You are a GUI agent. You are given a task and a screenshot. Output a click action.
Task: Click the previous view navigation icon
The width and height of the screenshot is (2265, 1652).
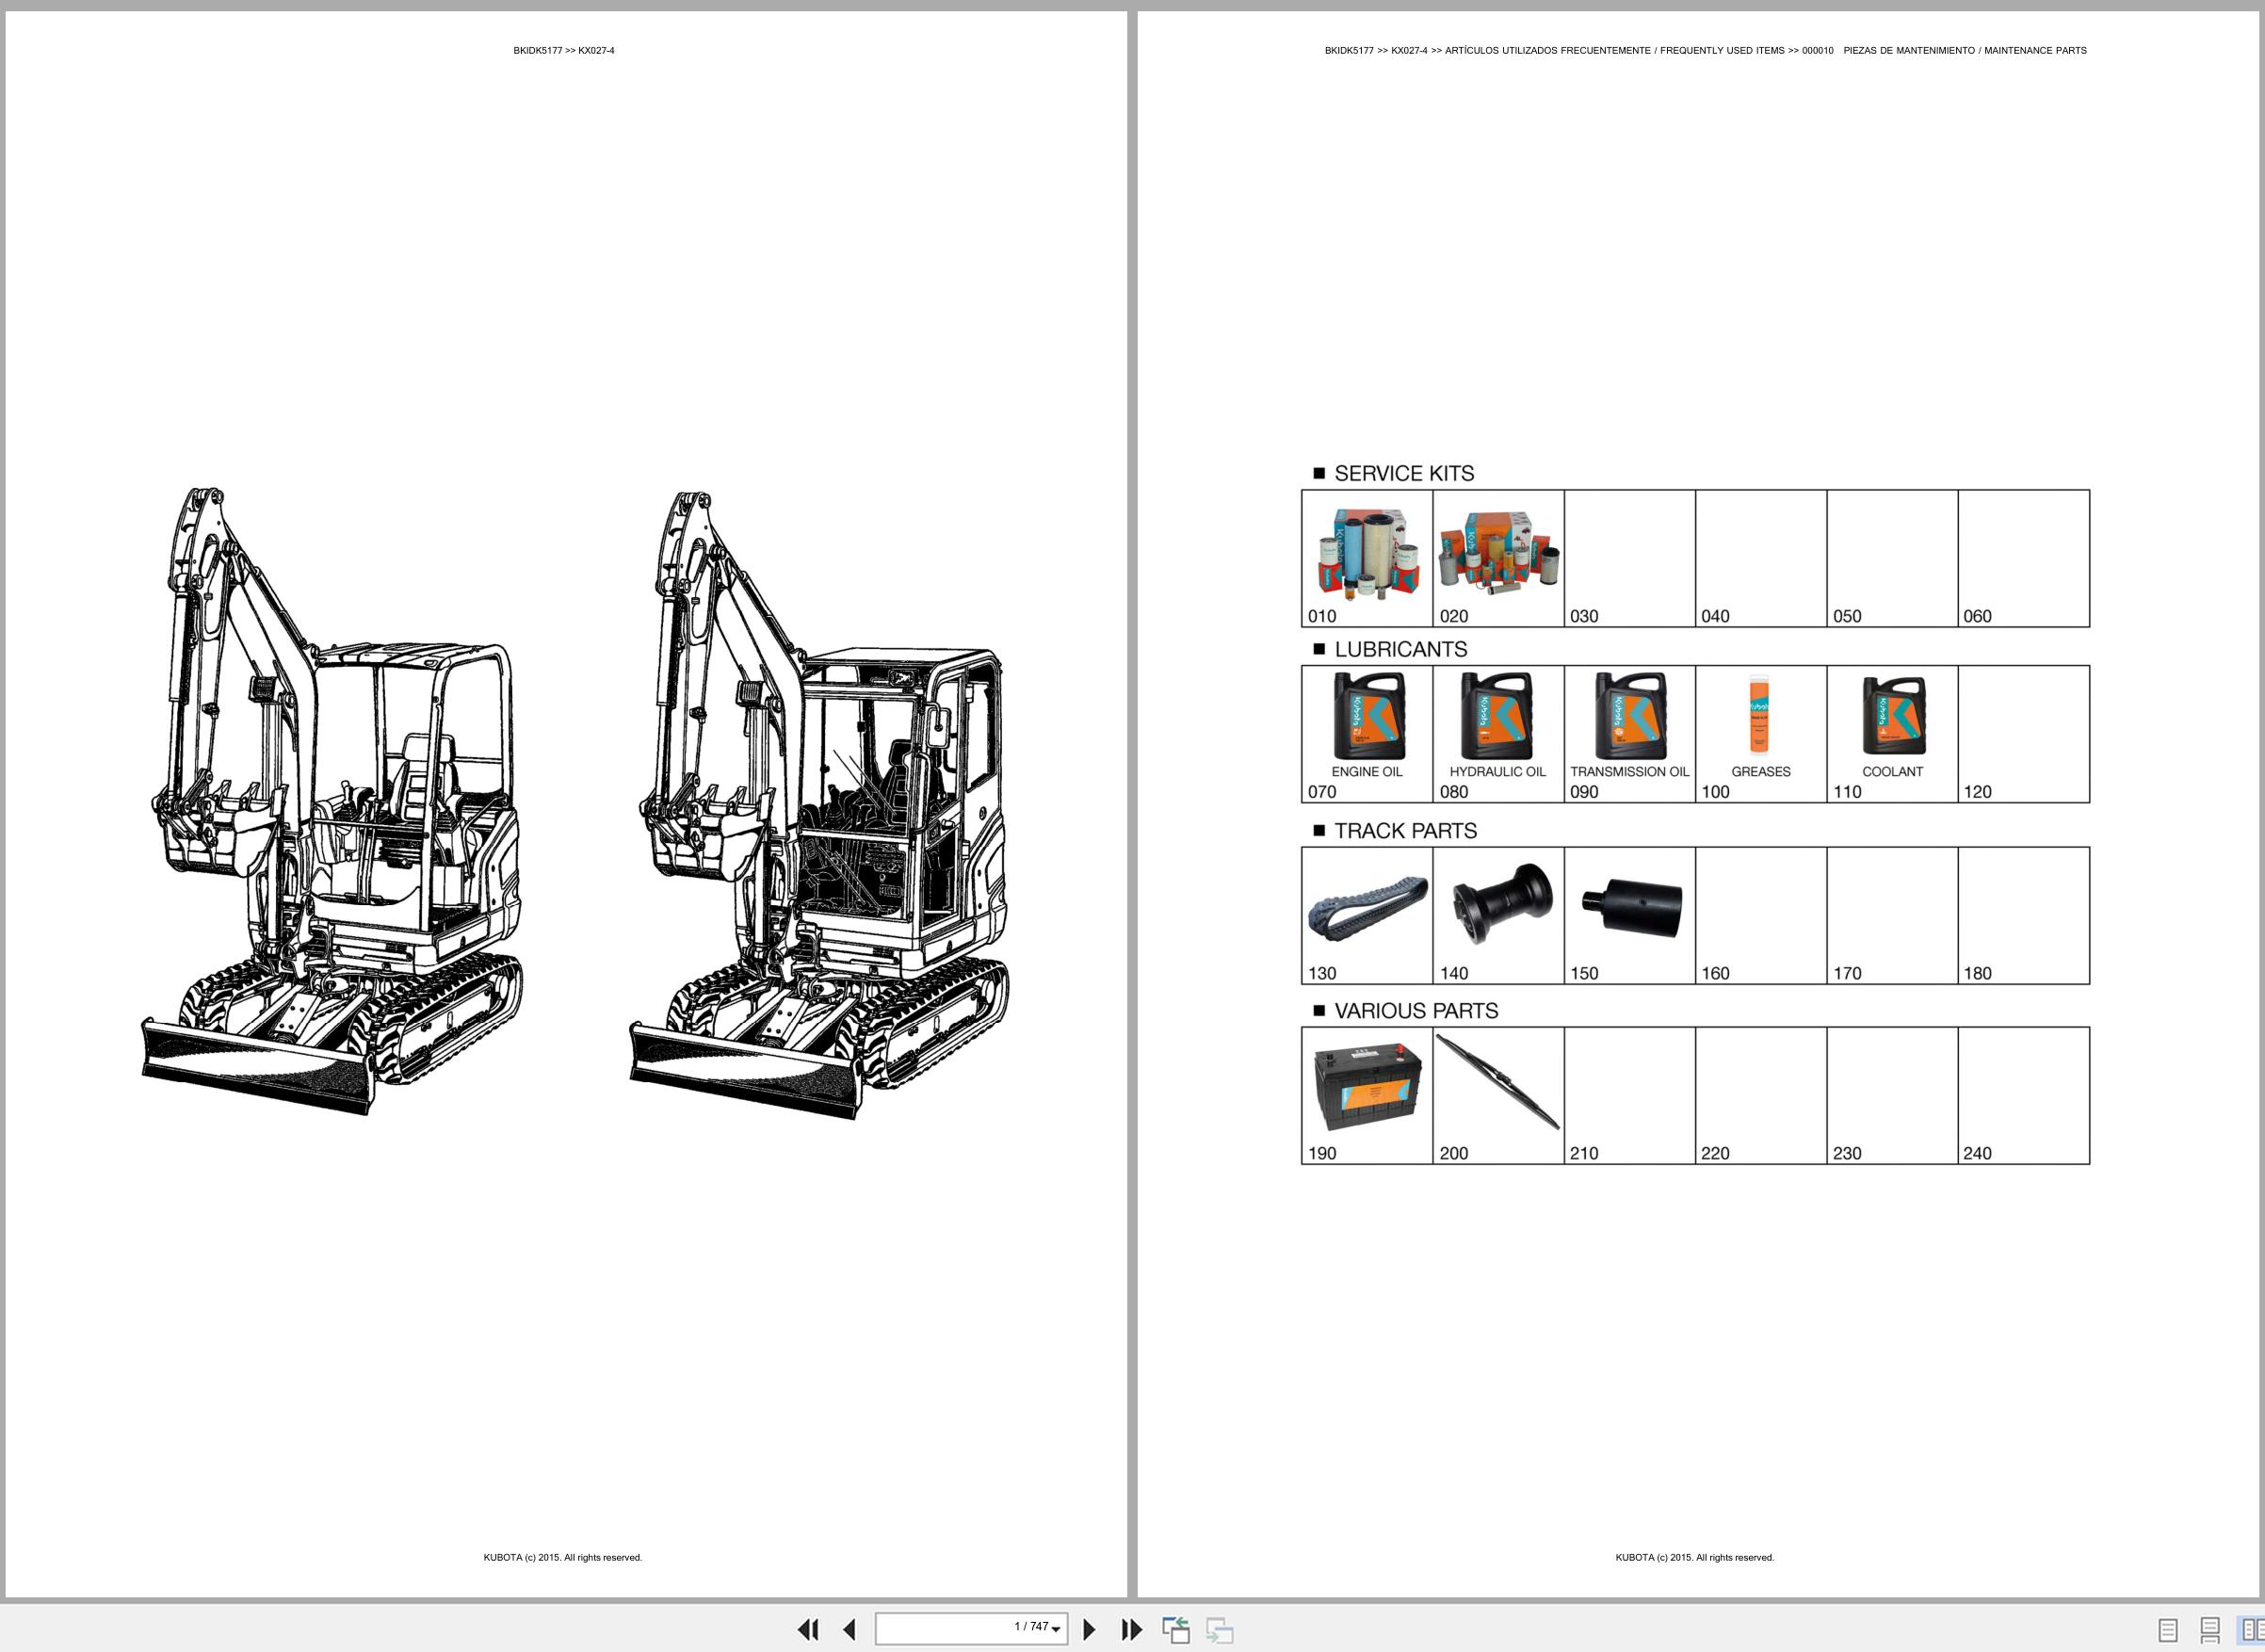1175,1629
